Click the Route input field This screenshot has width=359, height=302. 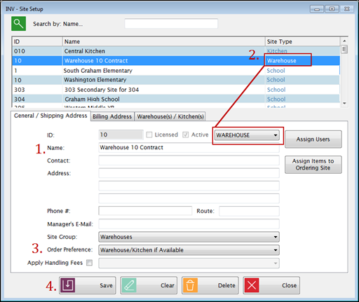coord(249,211)
